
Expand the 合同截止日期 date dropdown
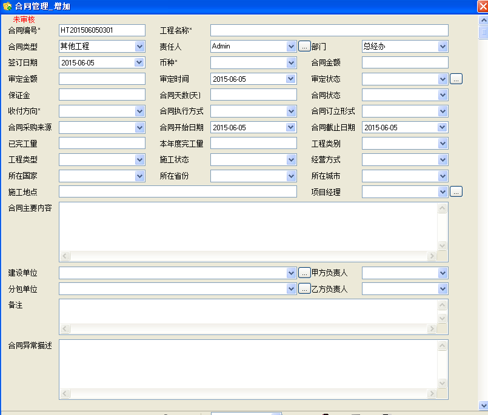coord(443,127)
